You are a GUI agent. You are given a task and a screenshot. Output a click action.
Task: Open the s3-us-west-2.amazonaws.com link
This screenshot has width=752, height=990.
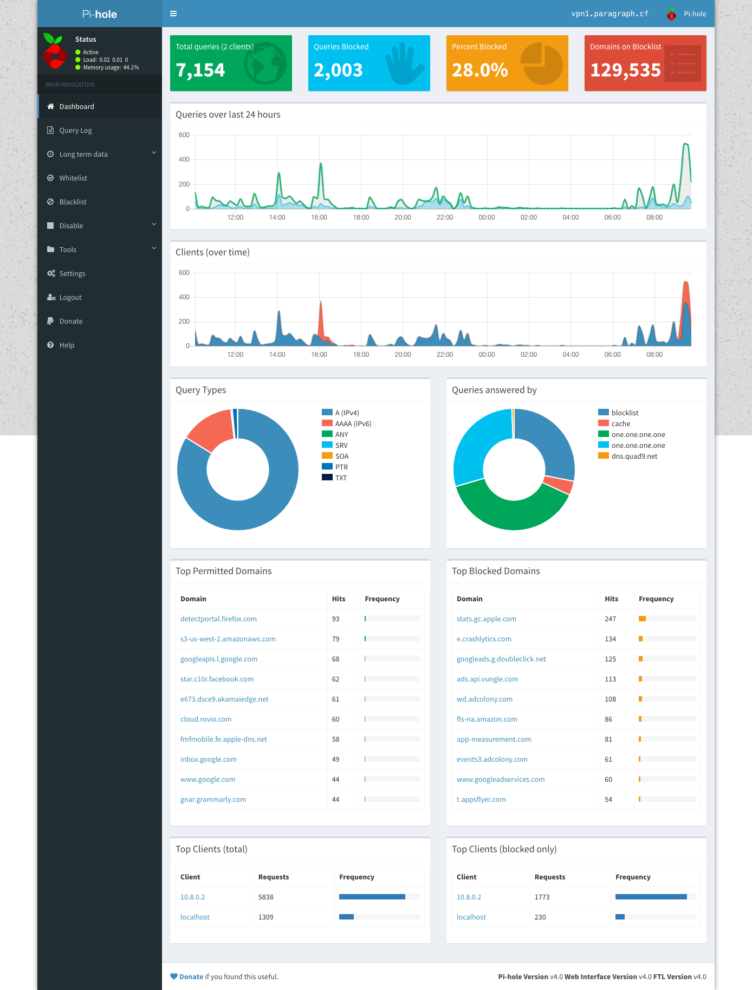coord(228,639)
